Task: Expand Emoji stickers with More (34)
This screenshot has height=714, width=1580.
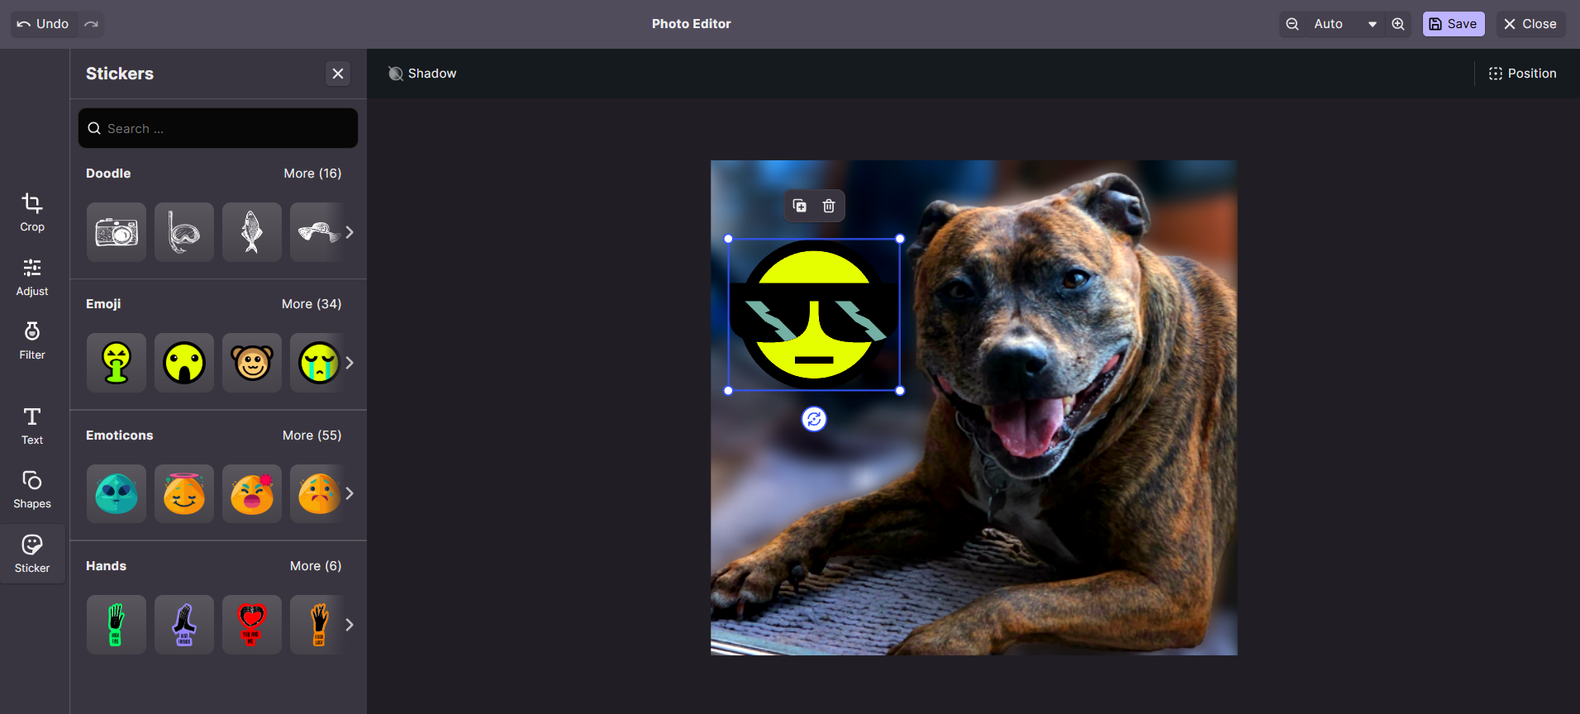Action: 312,304
